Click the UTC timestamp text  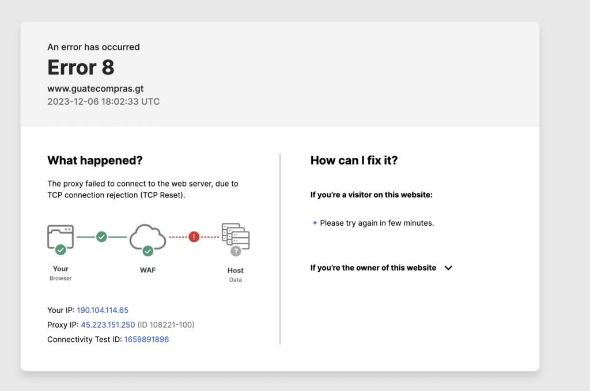[103, 102]
